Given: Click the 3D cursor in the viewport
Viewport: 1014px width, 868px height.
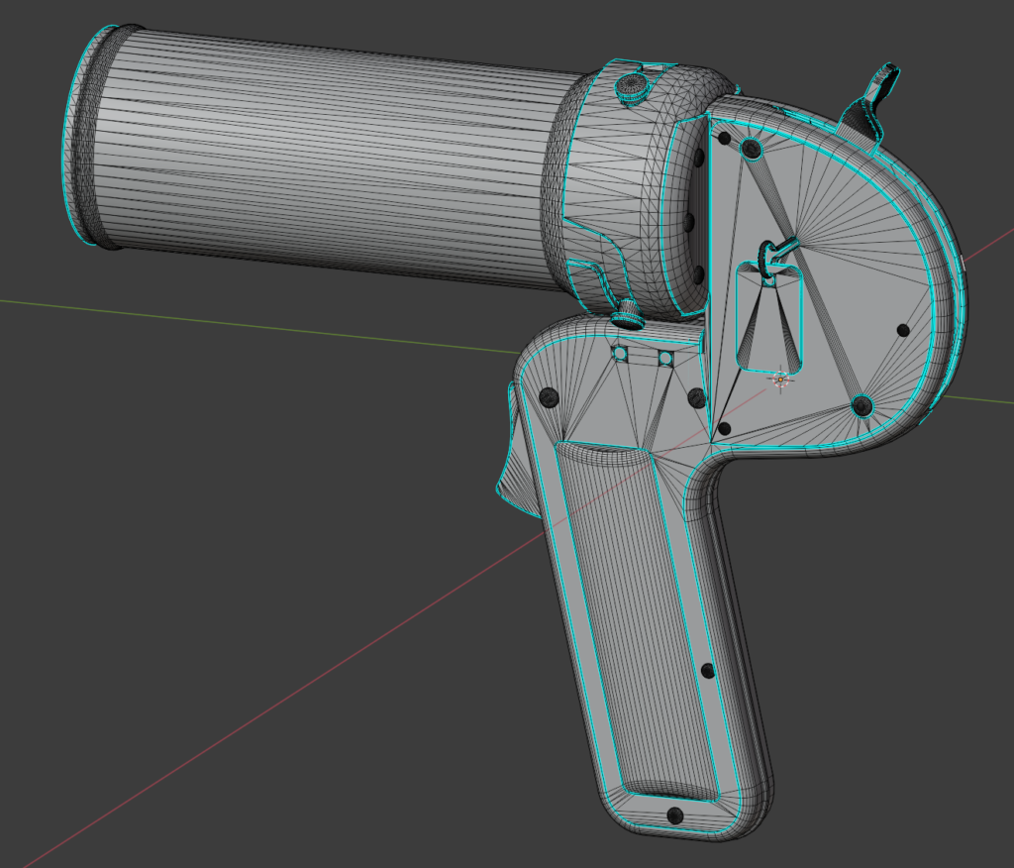Looking at the screenshot, I should [779, 379].
